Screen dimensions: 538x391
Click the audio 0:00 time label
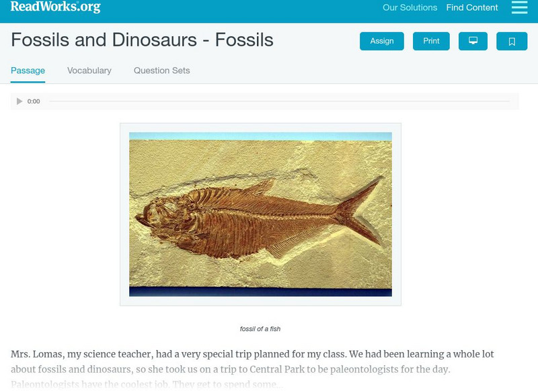pos(34,101)
